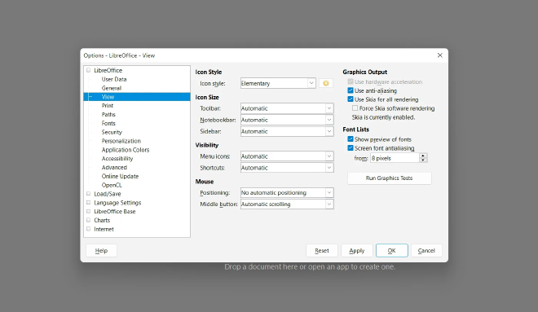The image size is (538, 312).
Task: Click the icon theme extensions gear button
Action: (325, 83)
